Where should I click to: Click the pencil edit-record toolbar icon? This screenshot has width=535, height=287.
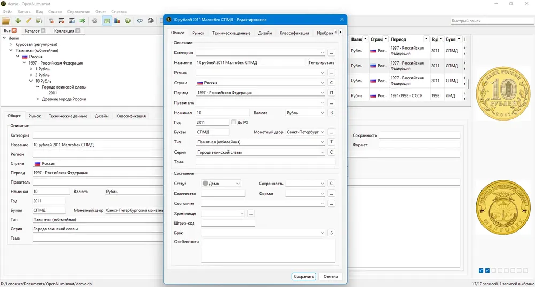click(28, 21)
